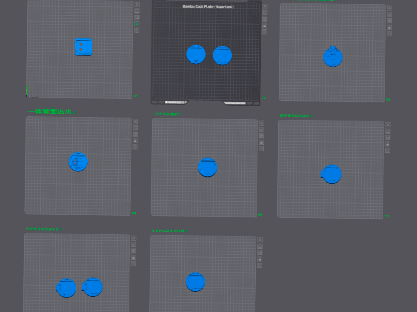Remove plate 03 with its X icon

tap(389, 8)
